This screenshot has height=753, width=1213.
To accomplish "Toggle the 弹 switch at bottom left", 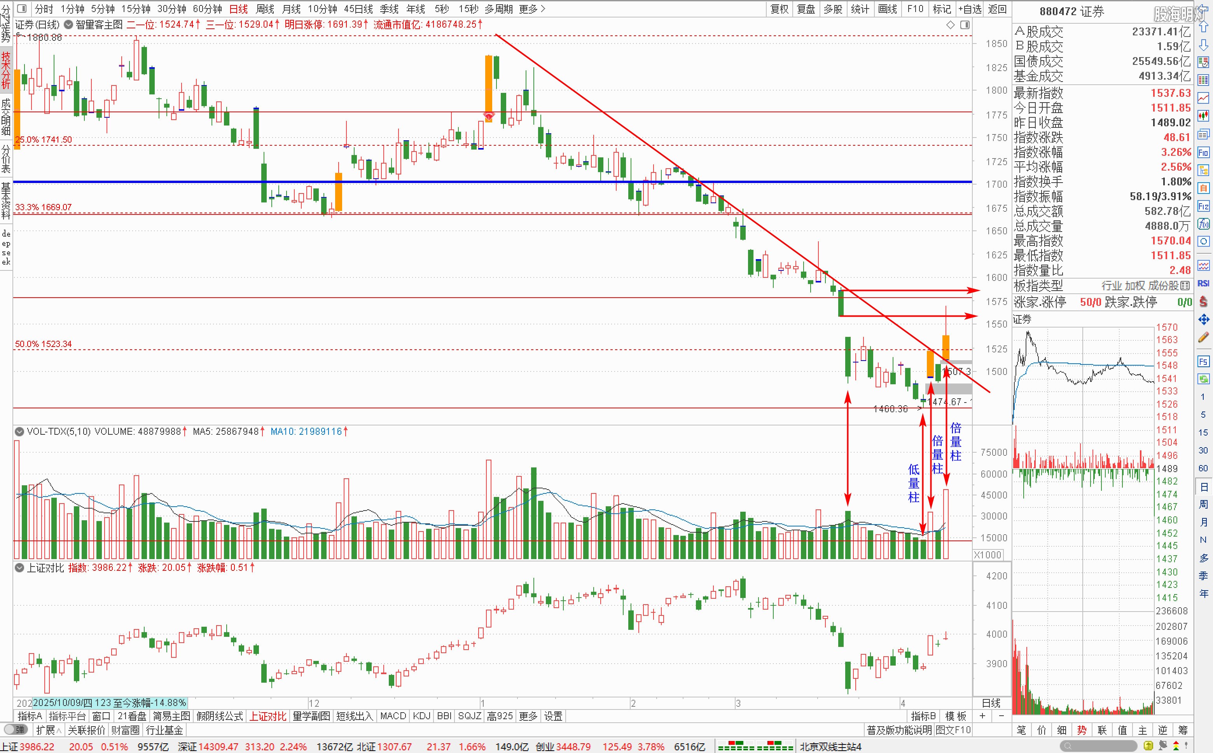I will [16, 730].
